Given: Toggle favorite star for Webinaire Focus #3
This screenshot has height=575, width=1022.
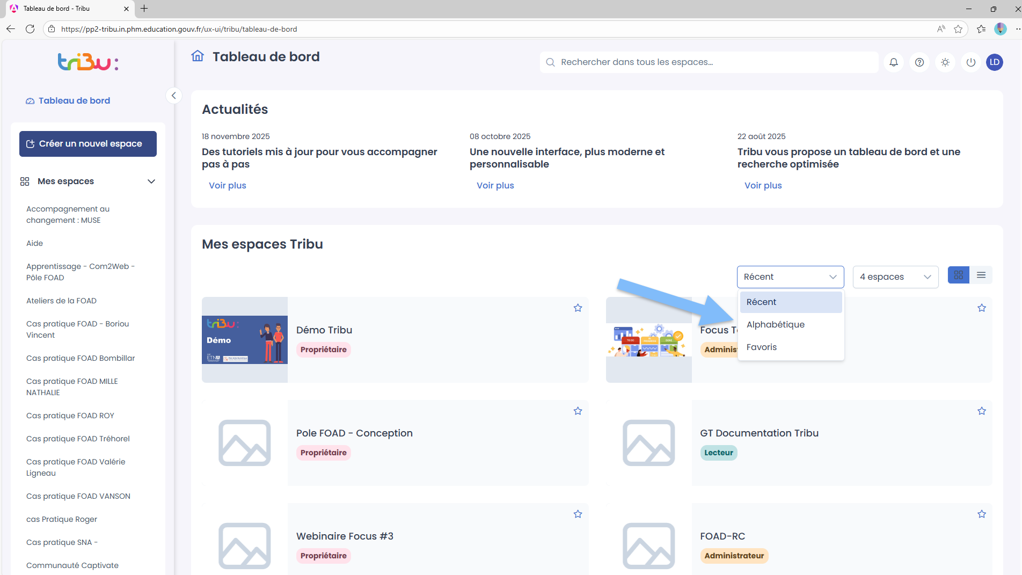Looking at the screenshot, I should [x=578, y=514].
